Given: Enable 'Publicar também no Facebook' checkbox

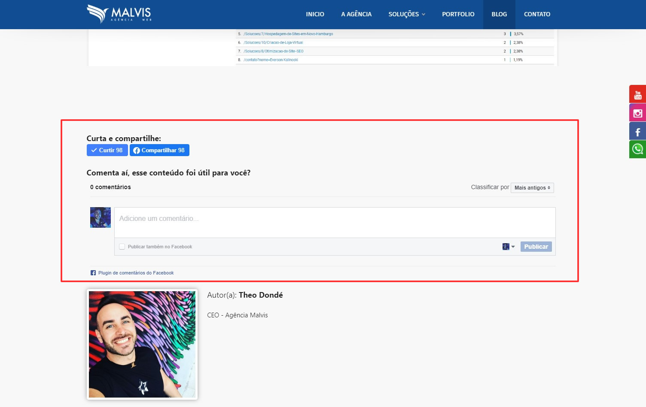Looking at the screenshot, I should pos(122,247).
